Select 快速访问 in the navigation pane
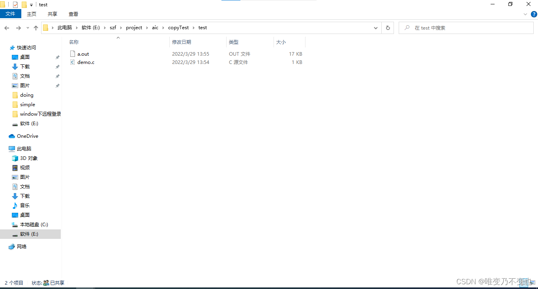This screenshot has height=289, width=538. (26, 47)
